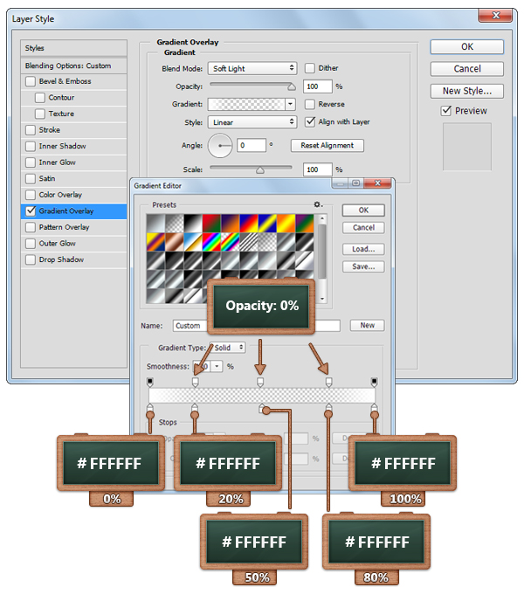Select the Pattern Overlay style entry
The image size is (524, 594).
point(64,227)
